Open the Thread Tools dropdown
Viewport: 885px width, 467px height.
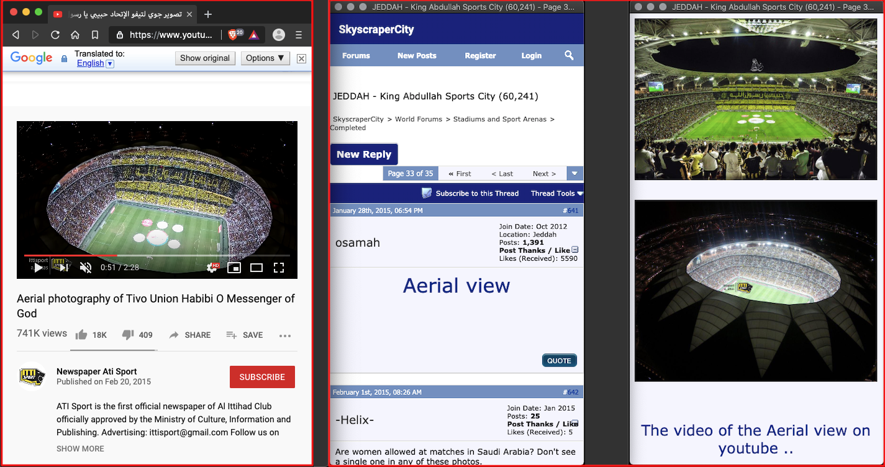[557, 193]
